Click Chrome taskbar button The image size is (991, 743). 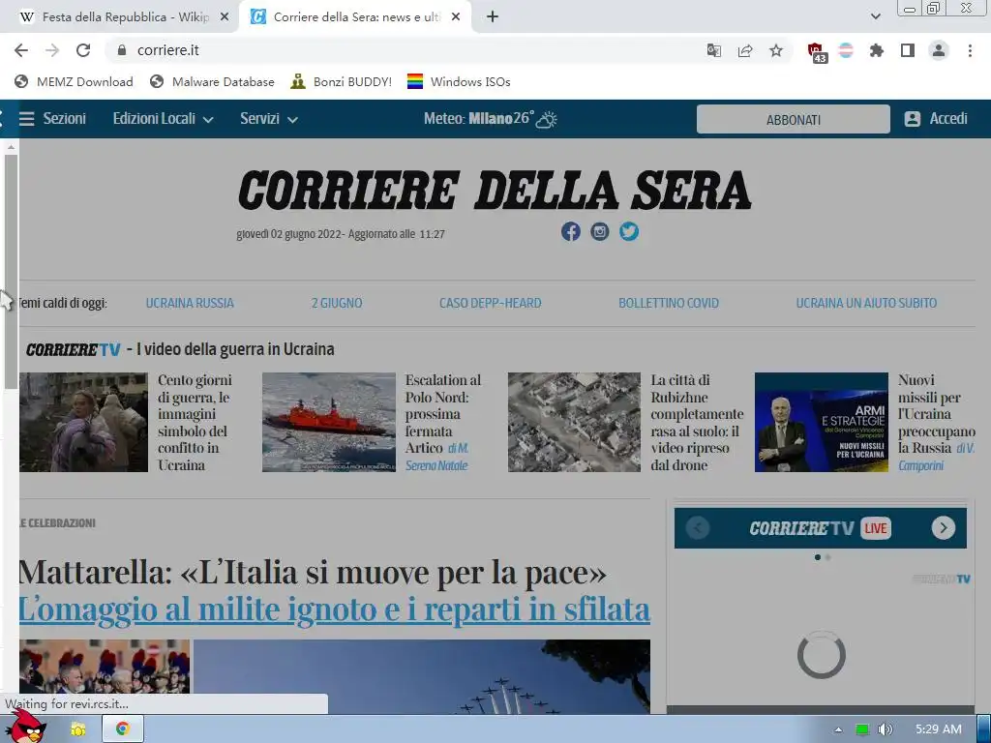pos(123,729)
